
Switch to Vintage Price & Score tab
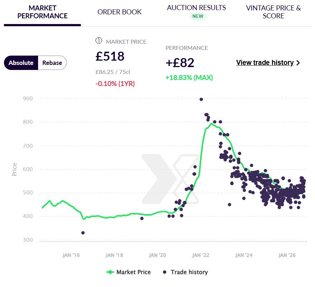coord(273,12)
